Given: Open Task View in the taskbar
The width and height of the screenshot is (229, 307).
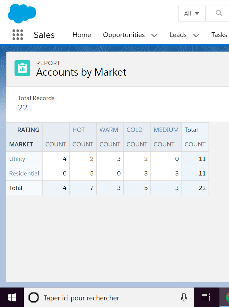Looking at the screenshot, I should 206,298.
